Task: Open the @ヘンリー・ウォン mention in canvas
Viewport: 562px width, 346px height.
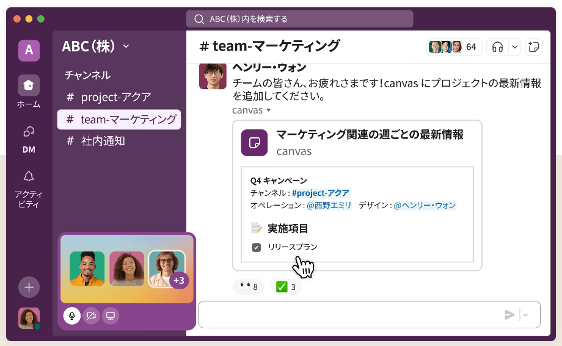Action: coord(425,205)
